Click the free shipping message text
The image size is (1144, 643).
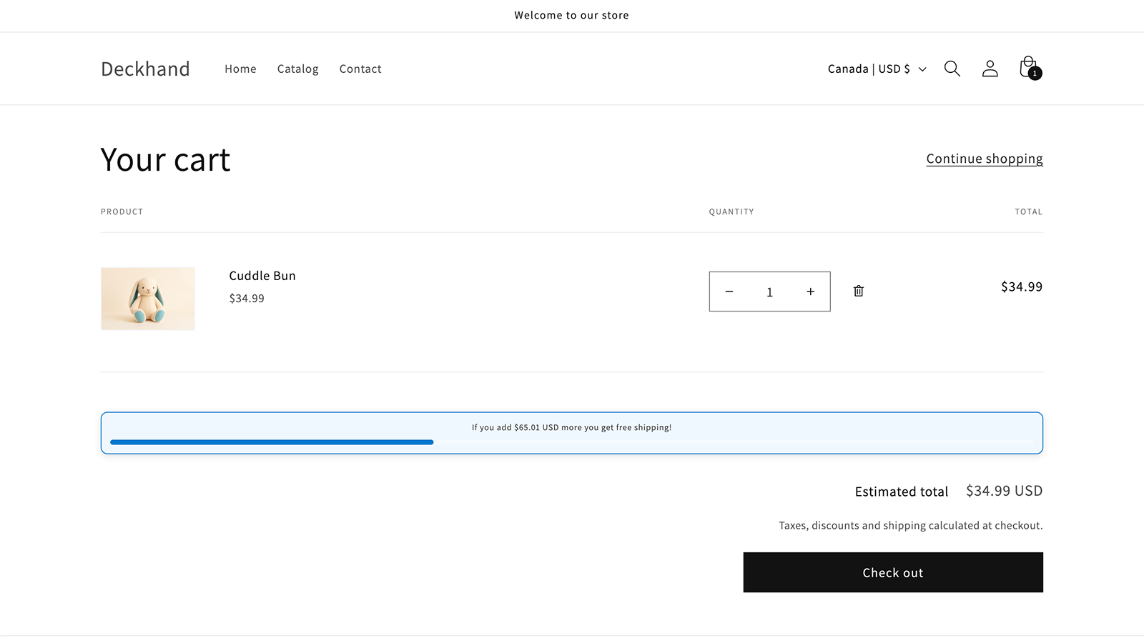571,427
